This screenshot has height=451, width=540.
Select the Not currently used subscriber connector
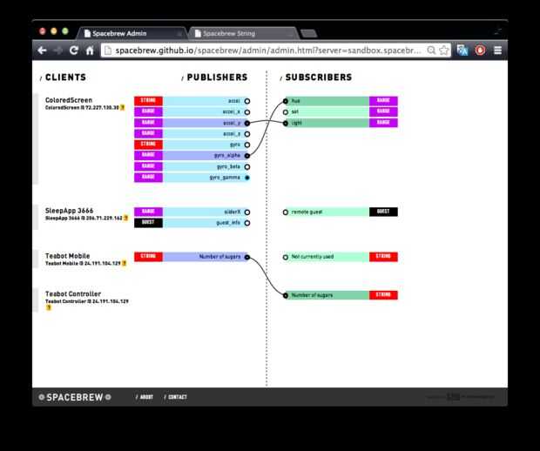[x=286, y=257]
